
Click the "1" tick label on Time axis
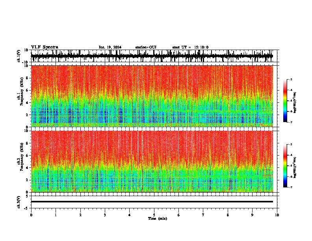56,215
